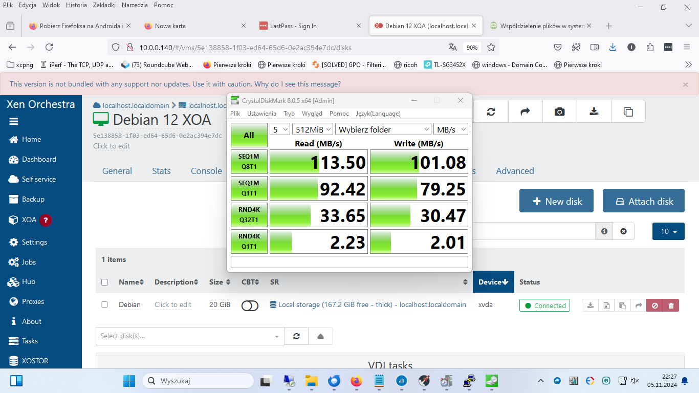The width and height of the screenshot is (699, 393).
Task: Click the eject icon next to Select disk(s)
Action: tap(320, 336)
